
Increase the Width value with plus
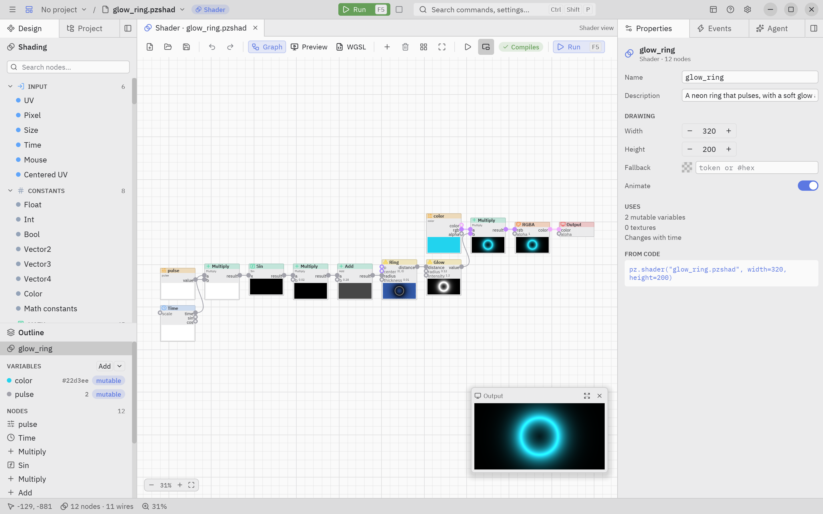(x=729, y=131)
